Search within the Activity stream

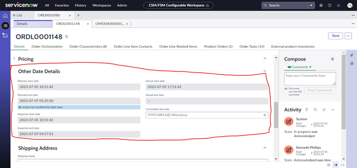[315, 110]
